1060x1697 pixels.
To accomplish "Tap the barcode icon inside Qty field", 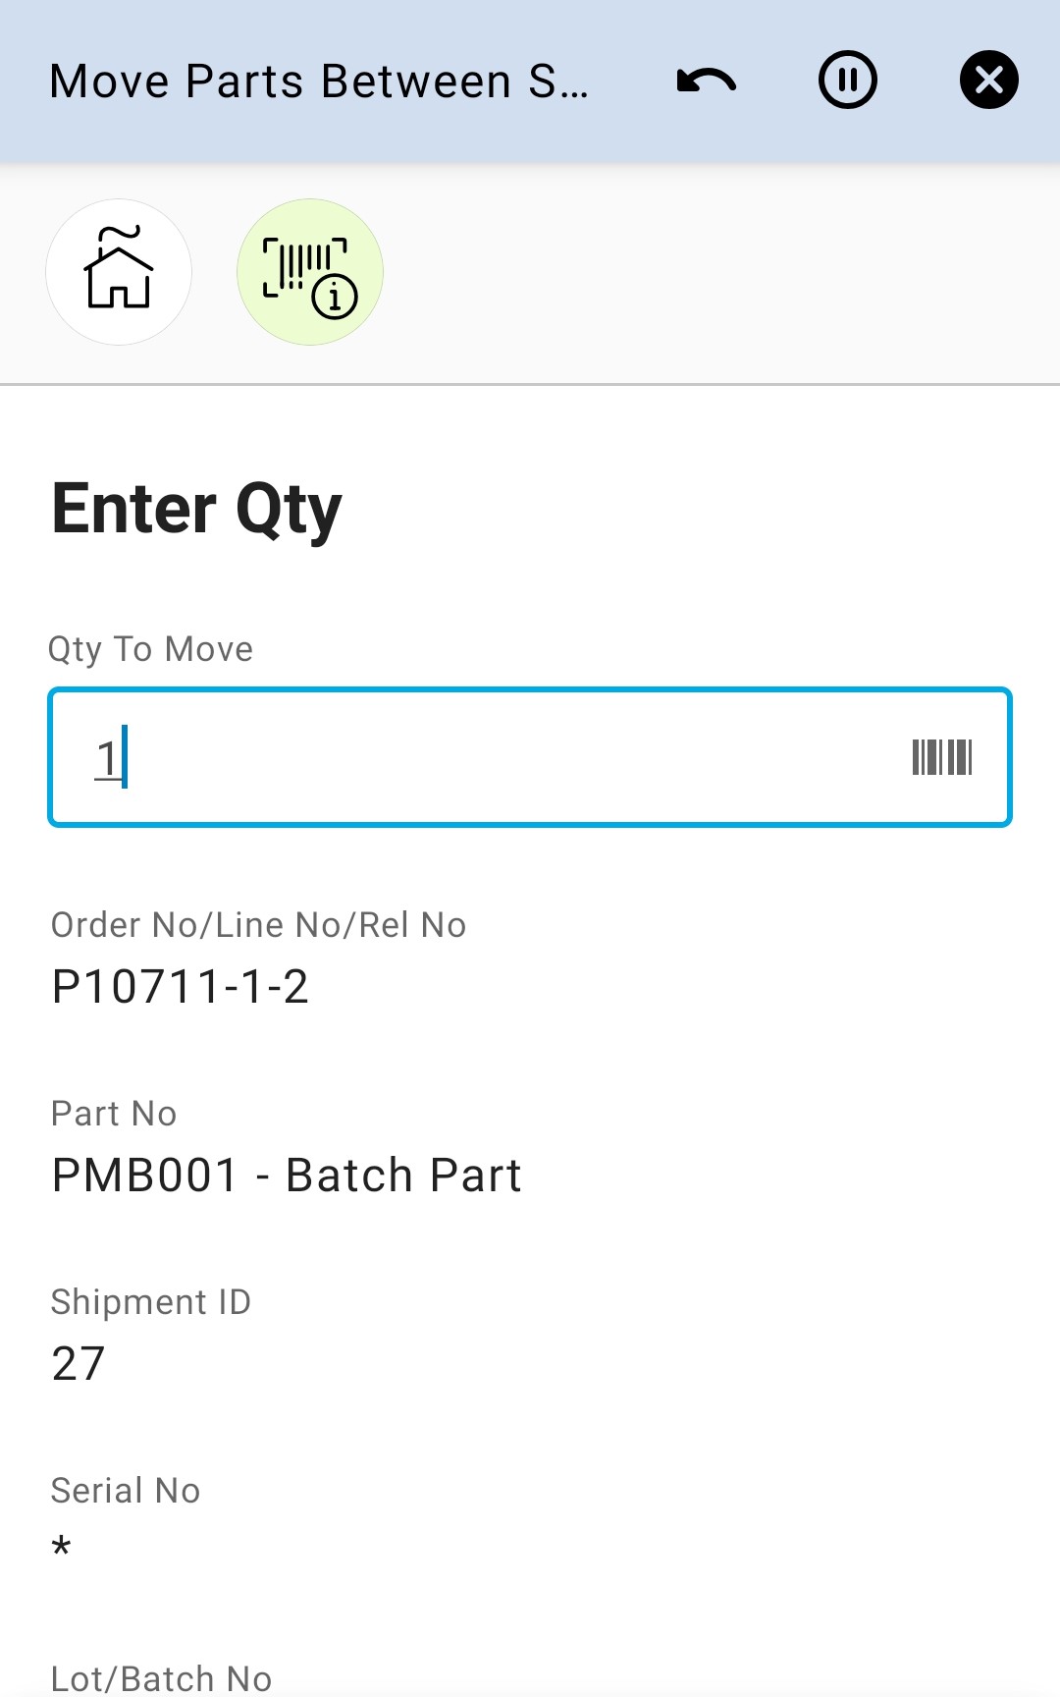I will coord(941,757).
